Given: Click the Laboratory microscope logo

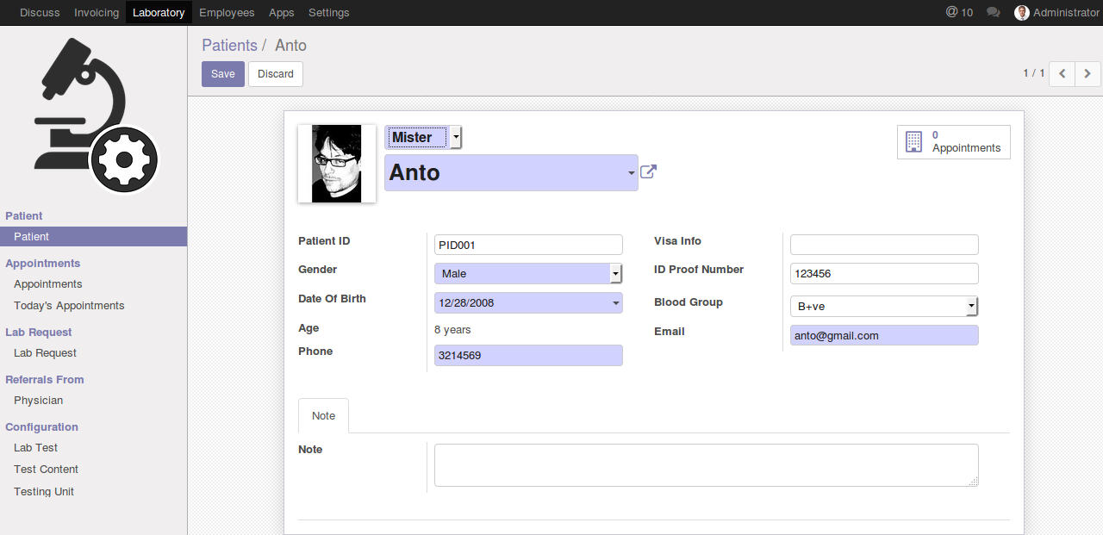Looking at the screenshot, I should 94,116.
